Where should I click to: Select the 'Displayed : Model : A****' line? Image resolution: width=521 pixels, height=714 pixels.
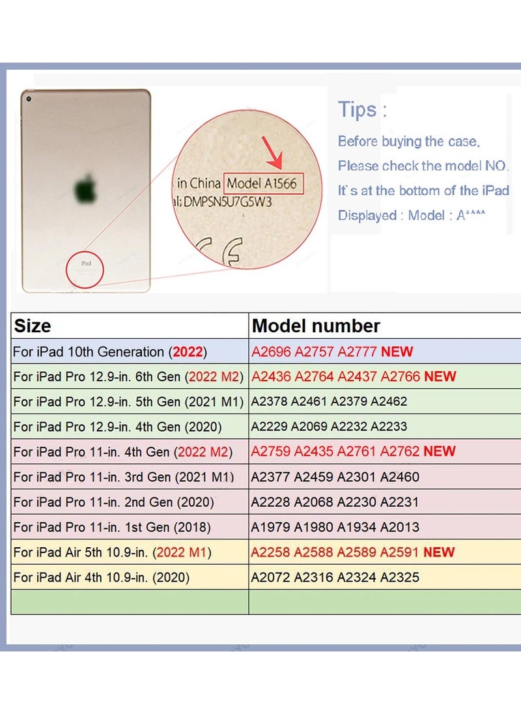(412, 215)
